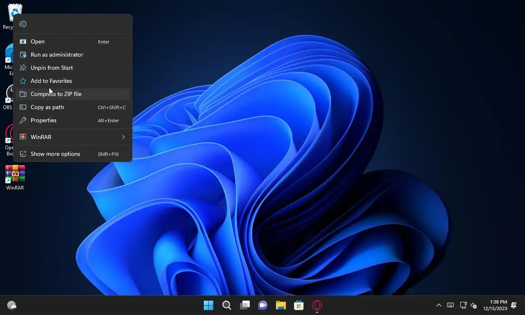Open the Windows Start menu
The width and height of the screenshot is (525, 315).
click(209, 305)
